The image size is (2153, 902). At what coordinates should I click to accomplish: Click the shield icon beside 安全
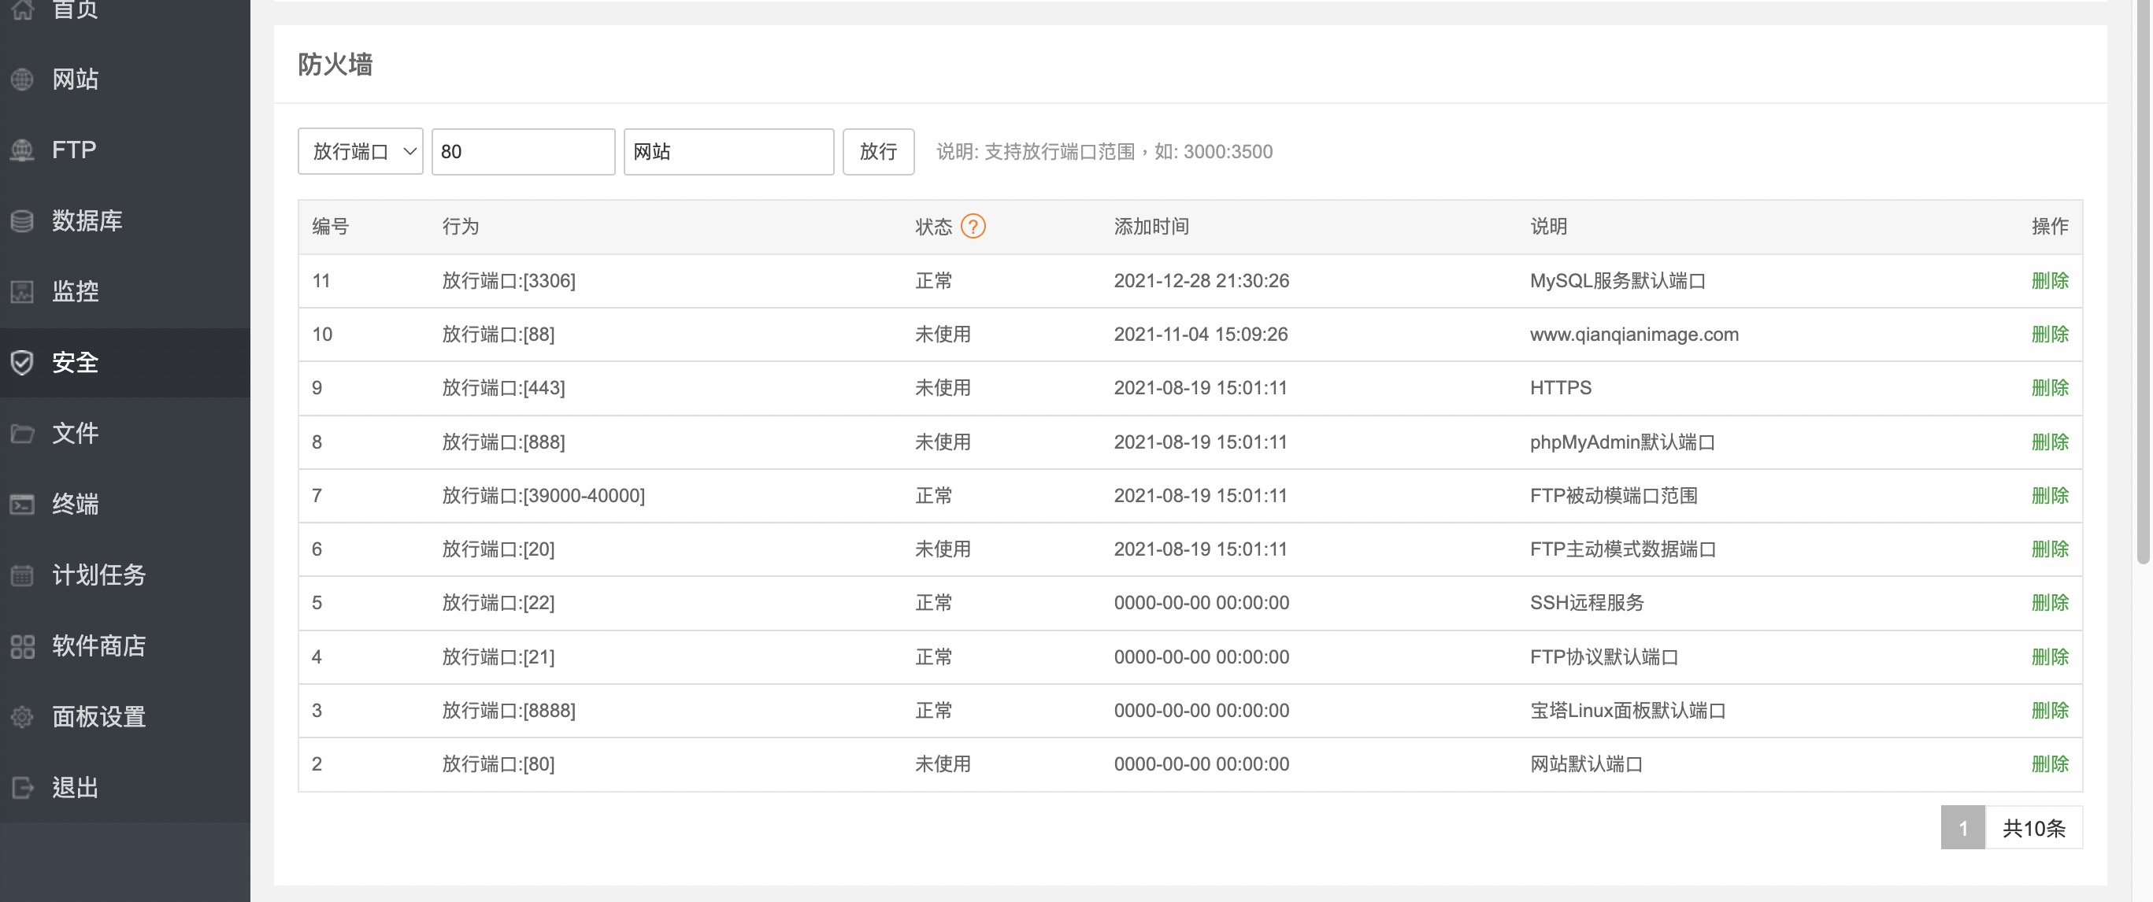click(x=23, y=363)
